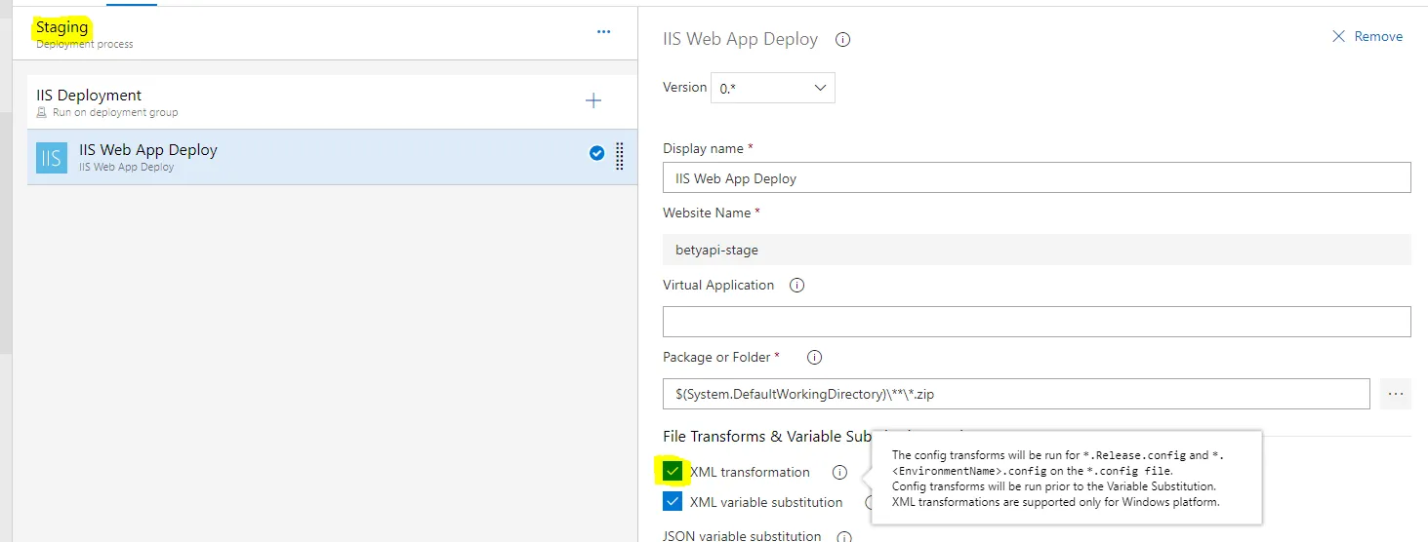
Task: Click the Virtual Application input field
Action: coord(1036,322)
